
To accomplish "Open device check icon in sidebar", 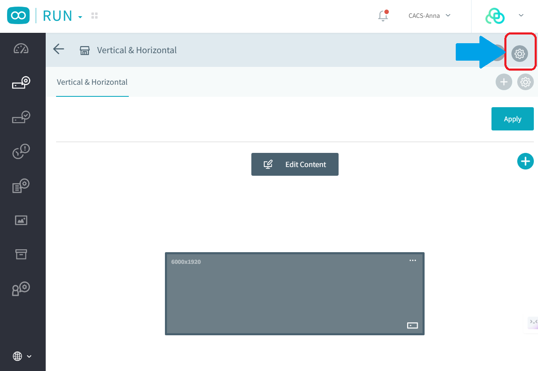I will pos(21,117).
